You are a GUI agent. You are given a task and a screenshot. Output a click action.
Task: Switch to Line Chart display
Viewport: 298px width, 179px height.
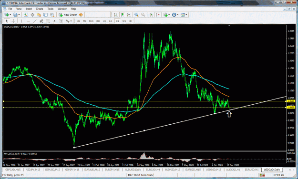pos(129,15)
